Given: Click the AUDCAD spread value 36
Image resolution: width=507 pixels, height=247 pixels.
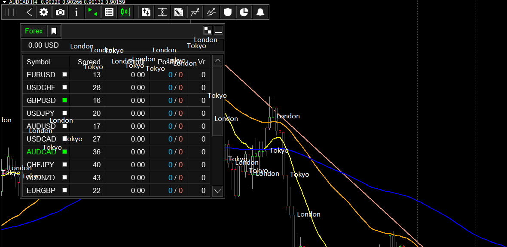Looking at the screenshot, I should pyautogui.click(x=97, y=152).
